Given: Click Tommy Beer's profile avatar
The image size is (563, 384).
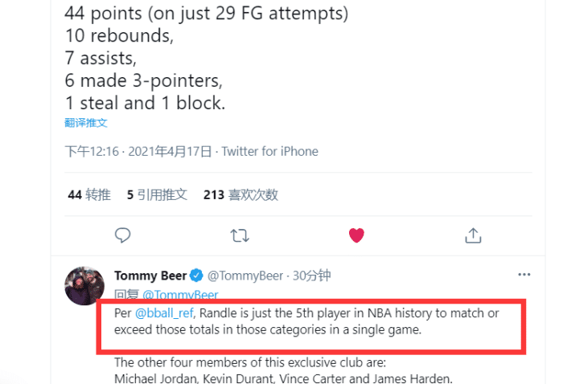Looking at the screenshot, I should coord(84,286).
